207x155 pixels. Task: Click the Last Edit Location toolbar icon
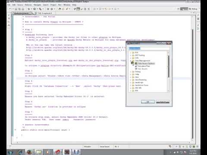(x=106, y=9)
